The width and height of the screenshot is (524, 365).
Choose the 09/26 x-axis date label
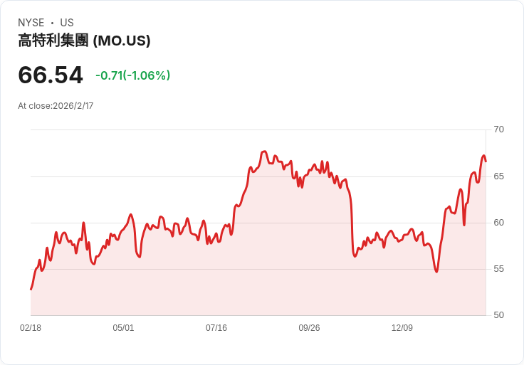click(x=309, y=328)
